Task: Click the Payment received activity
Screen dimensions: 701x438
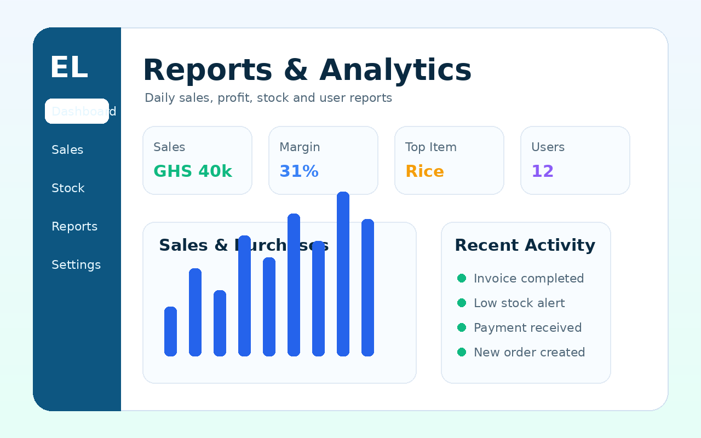Action: (x=527, y=327)
